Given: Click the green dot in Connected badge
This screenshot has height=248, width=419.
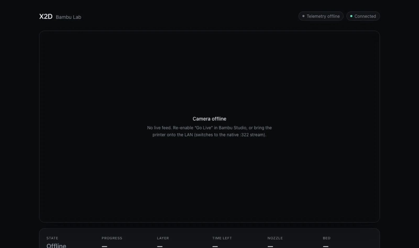Looking at the screenshot, I should click(351, 16).
